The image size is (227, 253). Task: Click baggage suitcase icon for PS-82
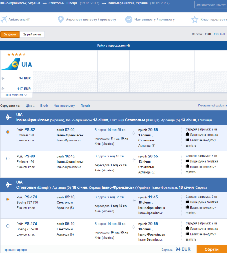click(x=187, y=140)
